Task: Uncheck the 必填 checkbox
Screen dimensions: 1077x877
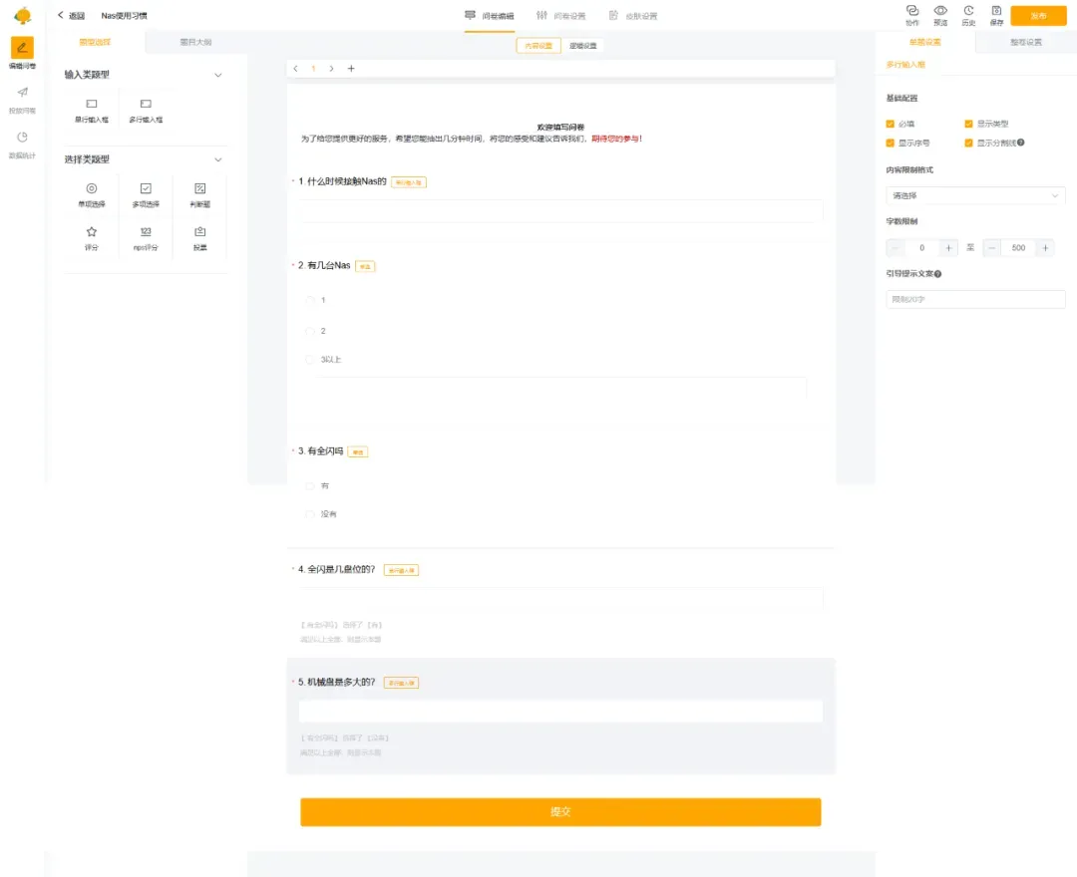Action: (x=891, y=124)
